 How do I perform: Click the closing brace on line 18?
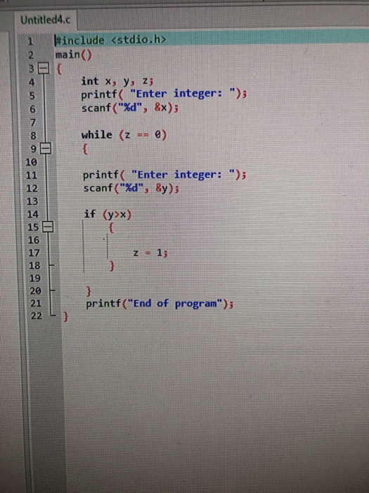(112, 266)
